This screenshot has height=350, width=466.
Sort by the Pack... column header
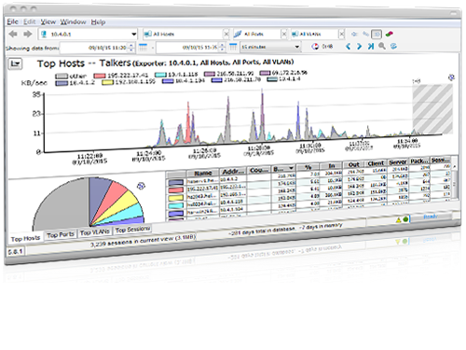[x=418, y=161]
